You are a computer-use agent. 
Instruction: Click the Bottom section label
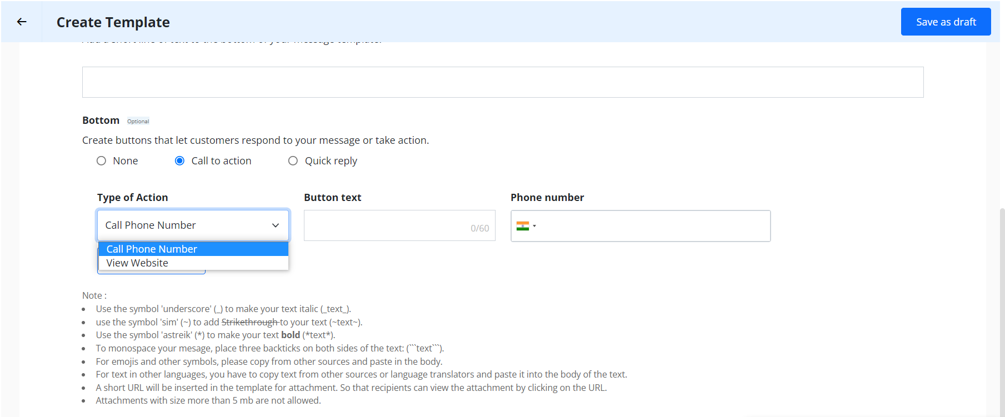point(101,120)
